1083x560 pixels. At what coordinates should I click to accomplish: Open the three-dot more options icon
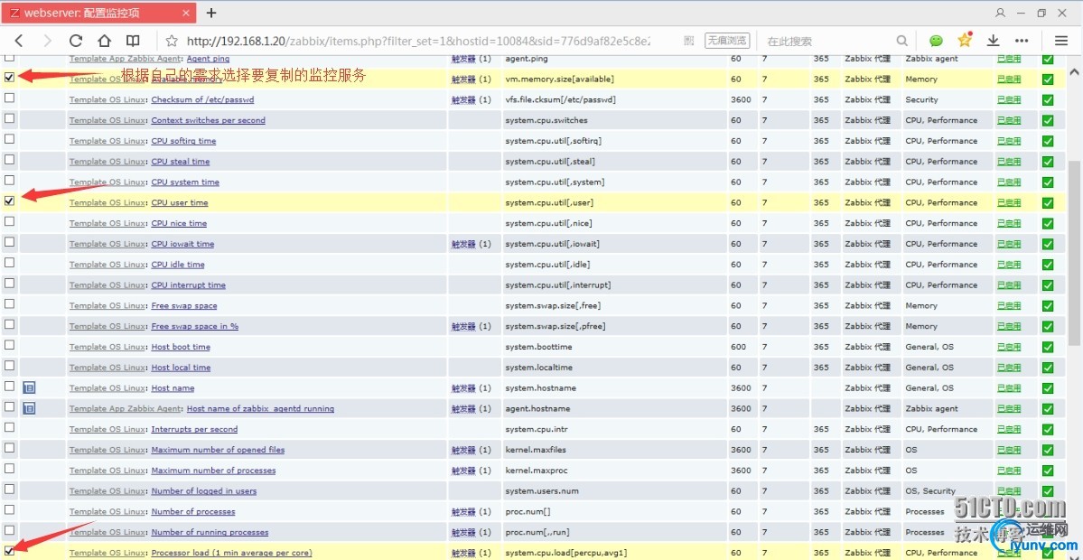pos(1022,41)
